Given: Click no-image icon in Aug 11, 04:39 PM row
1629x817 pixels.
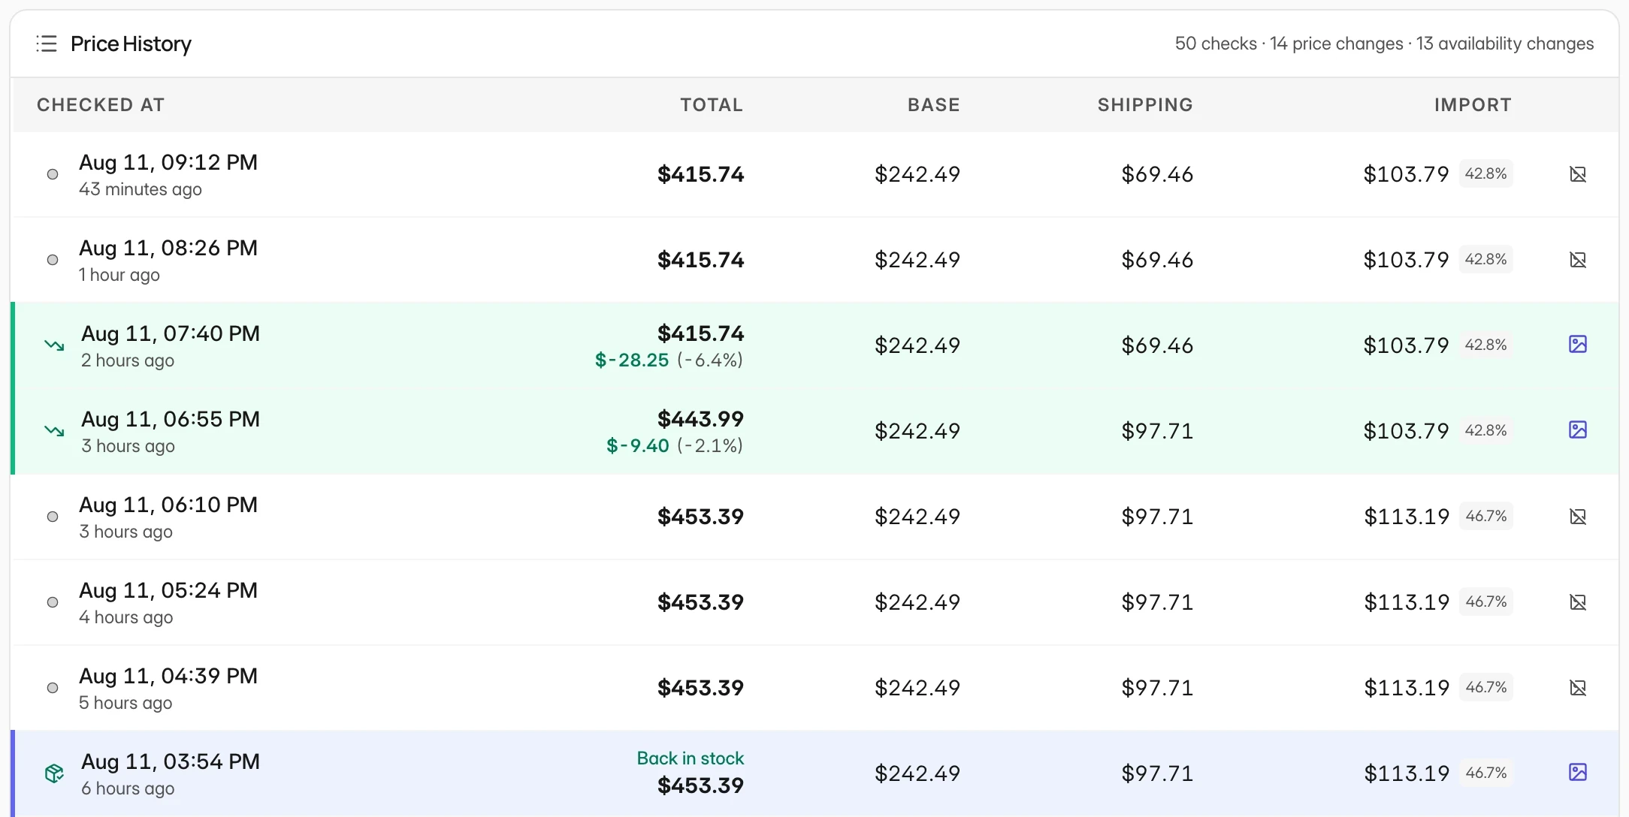Looking at the screenshot, I should point(1578,688).
